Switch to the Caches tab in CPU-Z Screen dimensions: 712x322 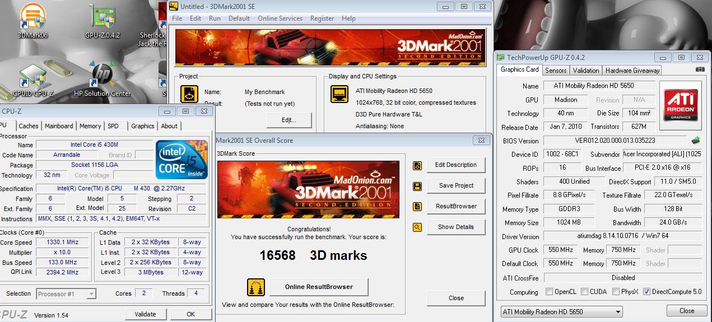click(29, 126)
